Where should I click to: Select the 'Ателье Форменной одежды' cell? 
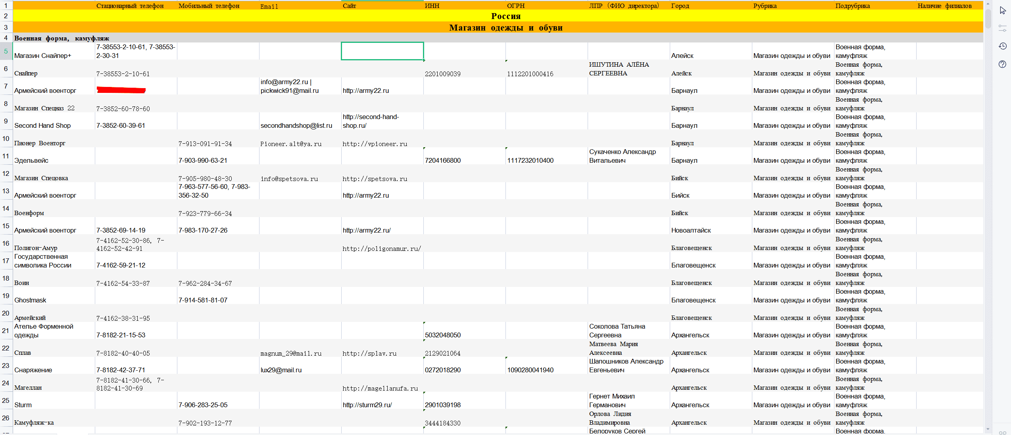pyautogui.click(x=54, y=331)
